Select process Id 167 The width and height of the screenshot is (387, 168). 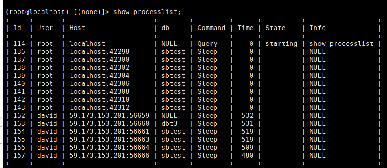19,156
